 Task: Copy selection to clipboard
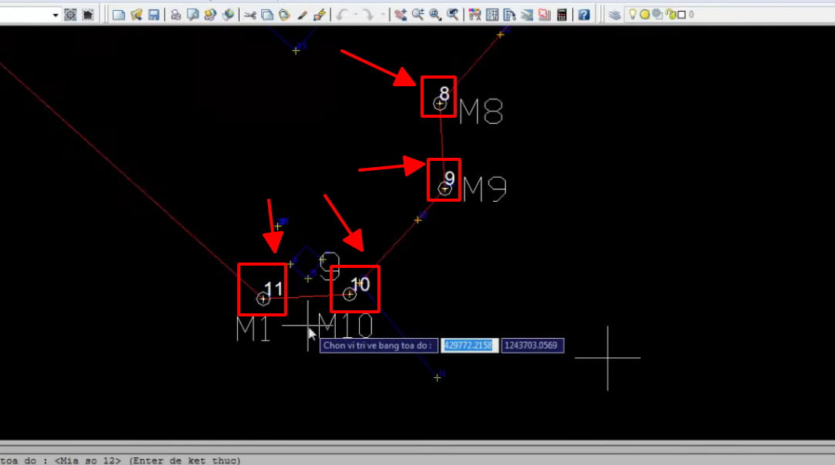tap(267, 15)
